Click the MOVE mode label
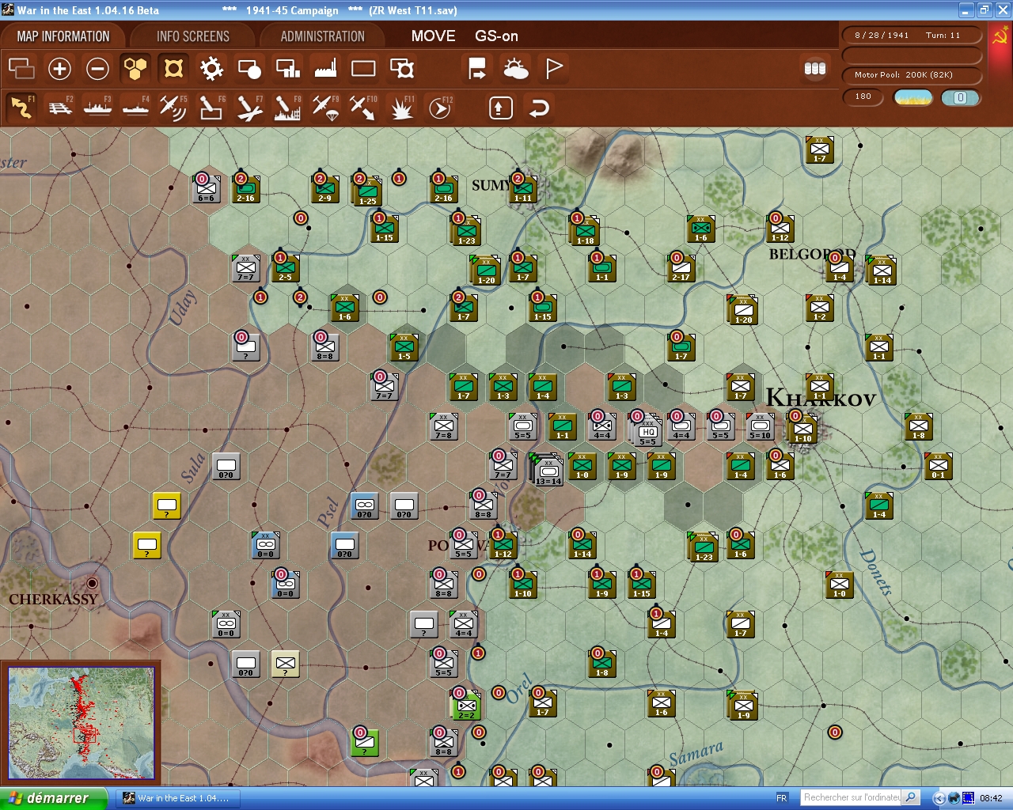Image resolution: width=1013 pixels, height=810 pixels. (x=433, y=36)
